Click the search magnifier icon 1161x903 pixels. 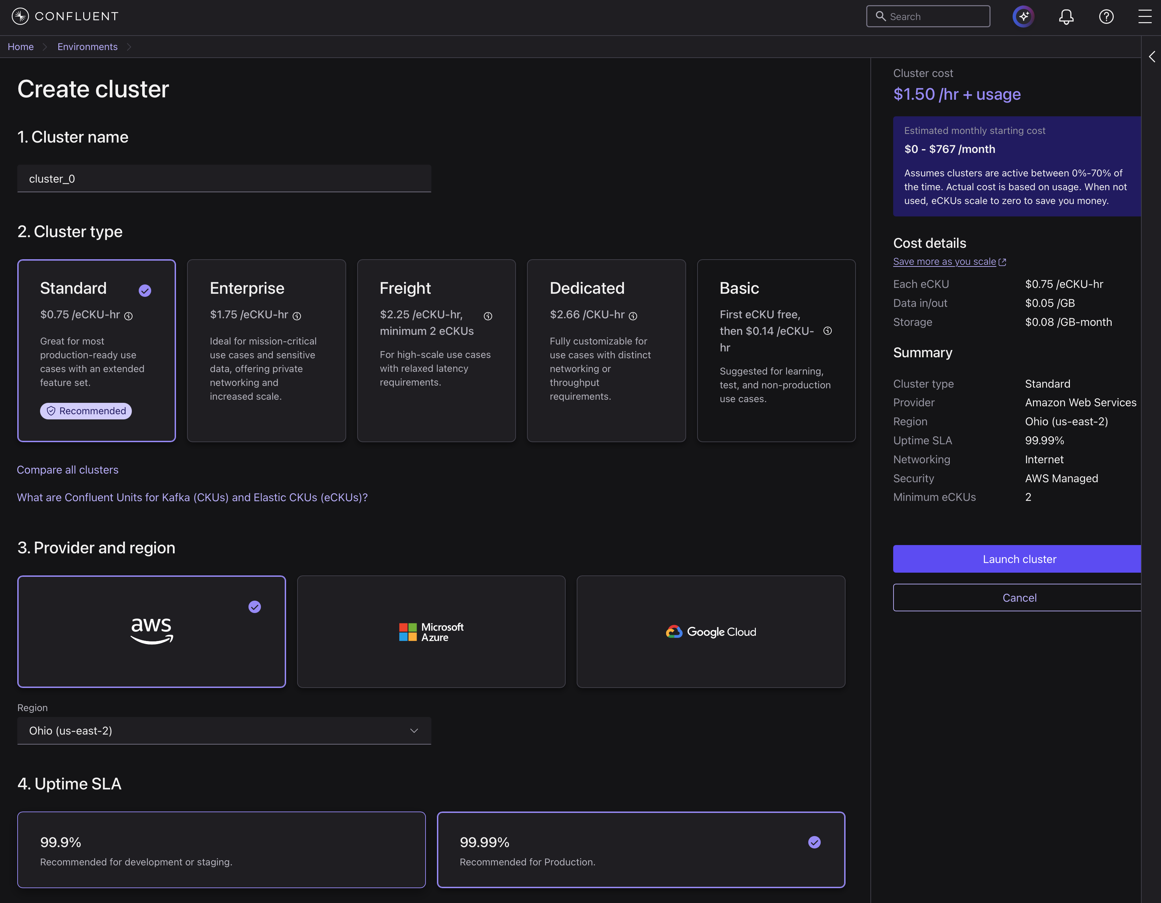tap(880, 17)
